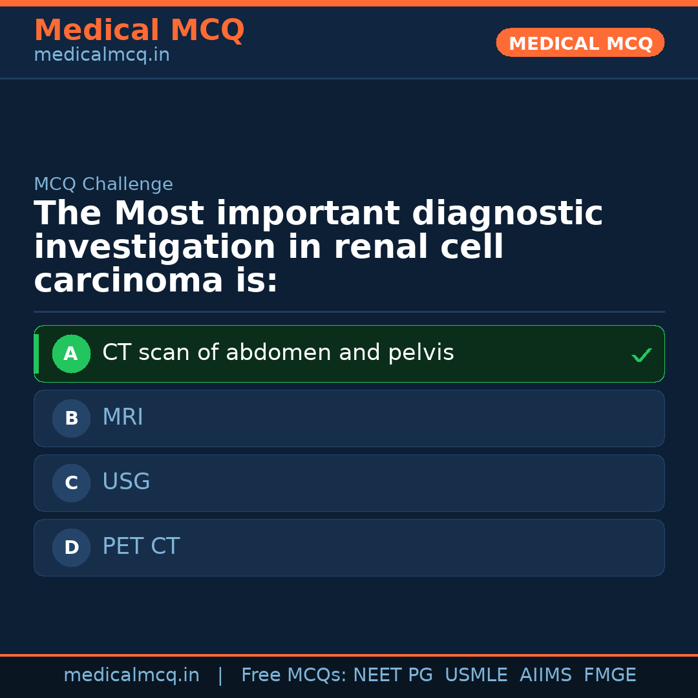Click "FMGE" in the footer
The width and height of the screenshot is (698, 698).
[x=609, y=675]
